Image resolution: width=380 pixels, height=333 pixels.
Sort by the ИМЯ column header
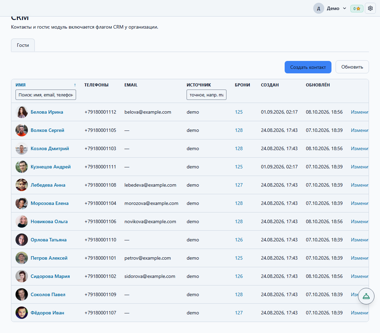point(21,85)
